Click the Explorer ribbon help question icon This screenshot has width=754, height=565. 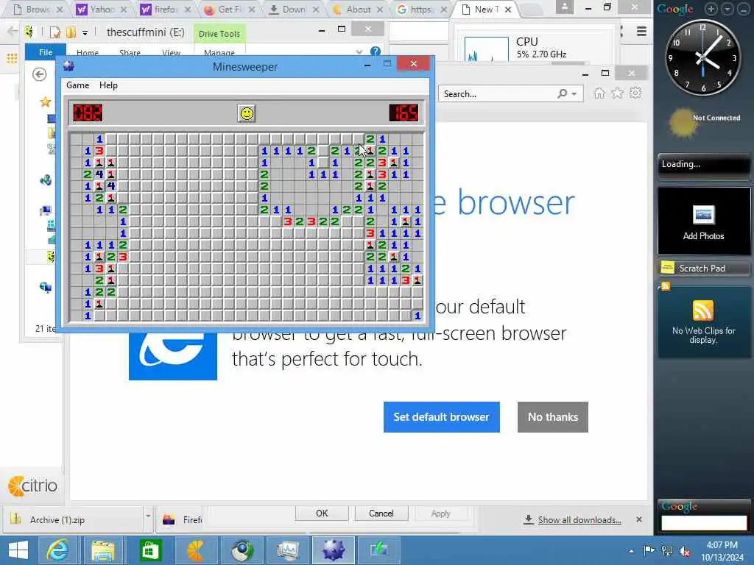[376, 51]
